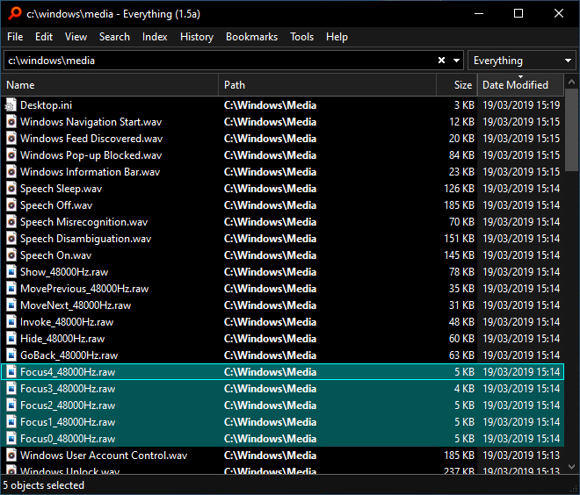Click Windows Information Bar.wav file icon
The width and height of the screenshot is (580, 495).
point(11,172)
